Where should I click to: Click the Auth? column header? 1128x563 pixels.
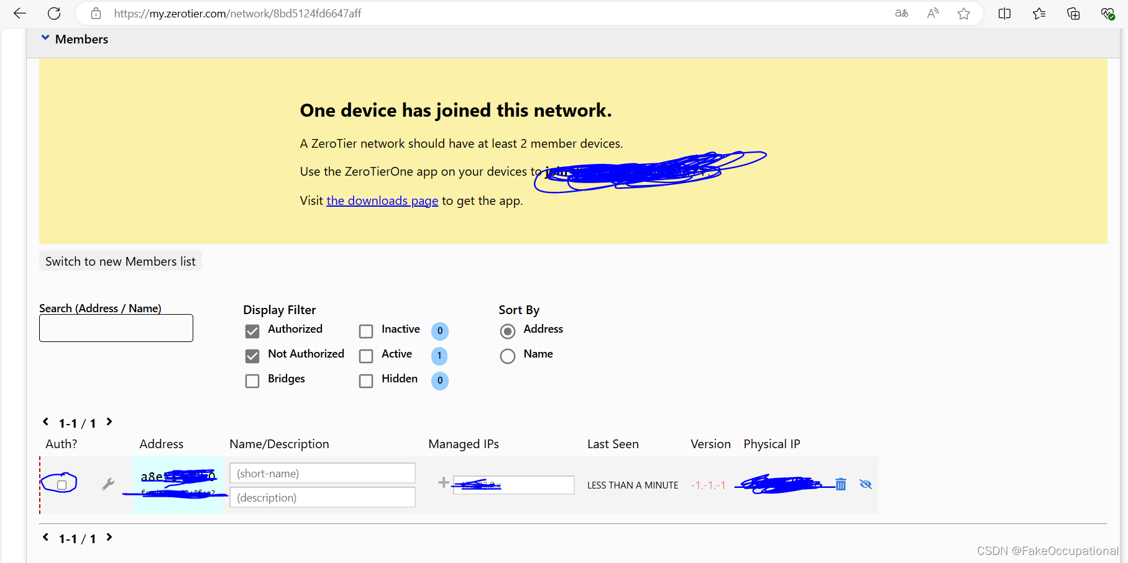coord(62,444)
